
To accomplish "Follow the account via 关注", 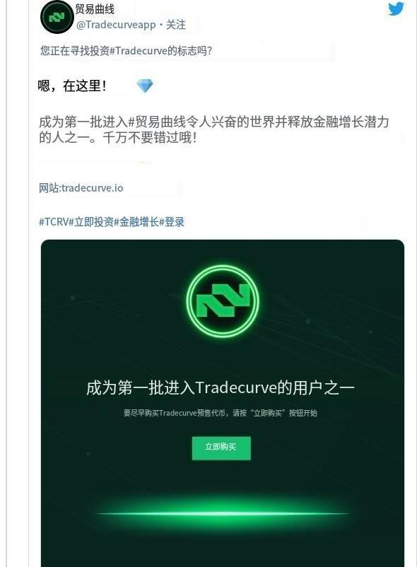I will [175, 25].
